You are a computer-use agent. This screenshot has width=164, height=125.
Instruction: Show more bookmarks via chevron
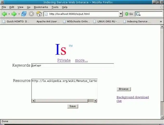click(x=161, y=21)
